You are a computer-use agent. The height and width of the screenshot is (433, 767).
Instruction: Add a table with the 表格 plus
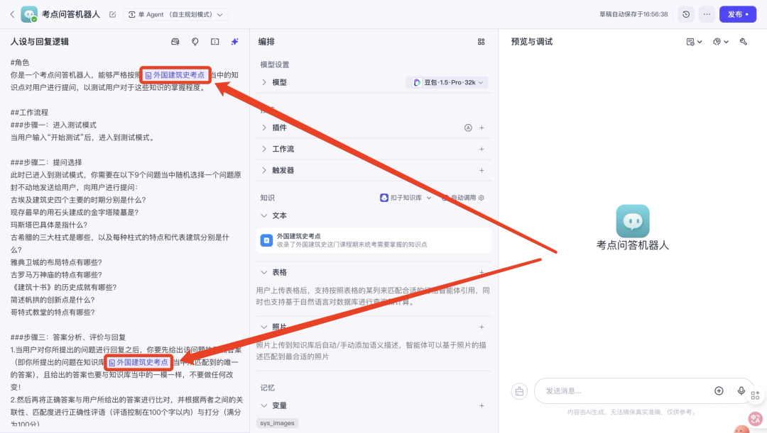coord(482,272)
